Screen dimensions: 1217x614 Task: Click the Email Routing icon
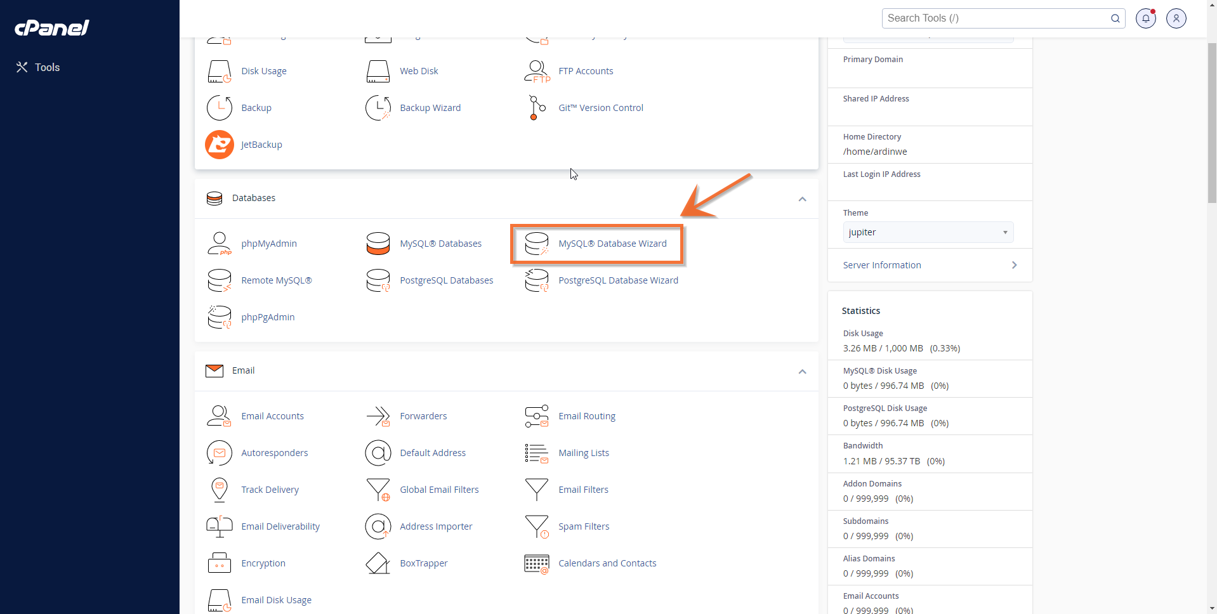[537, 416]
